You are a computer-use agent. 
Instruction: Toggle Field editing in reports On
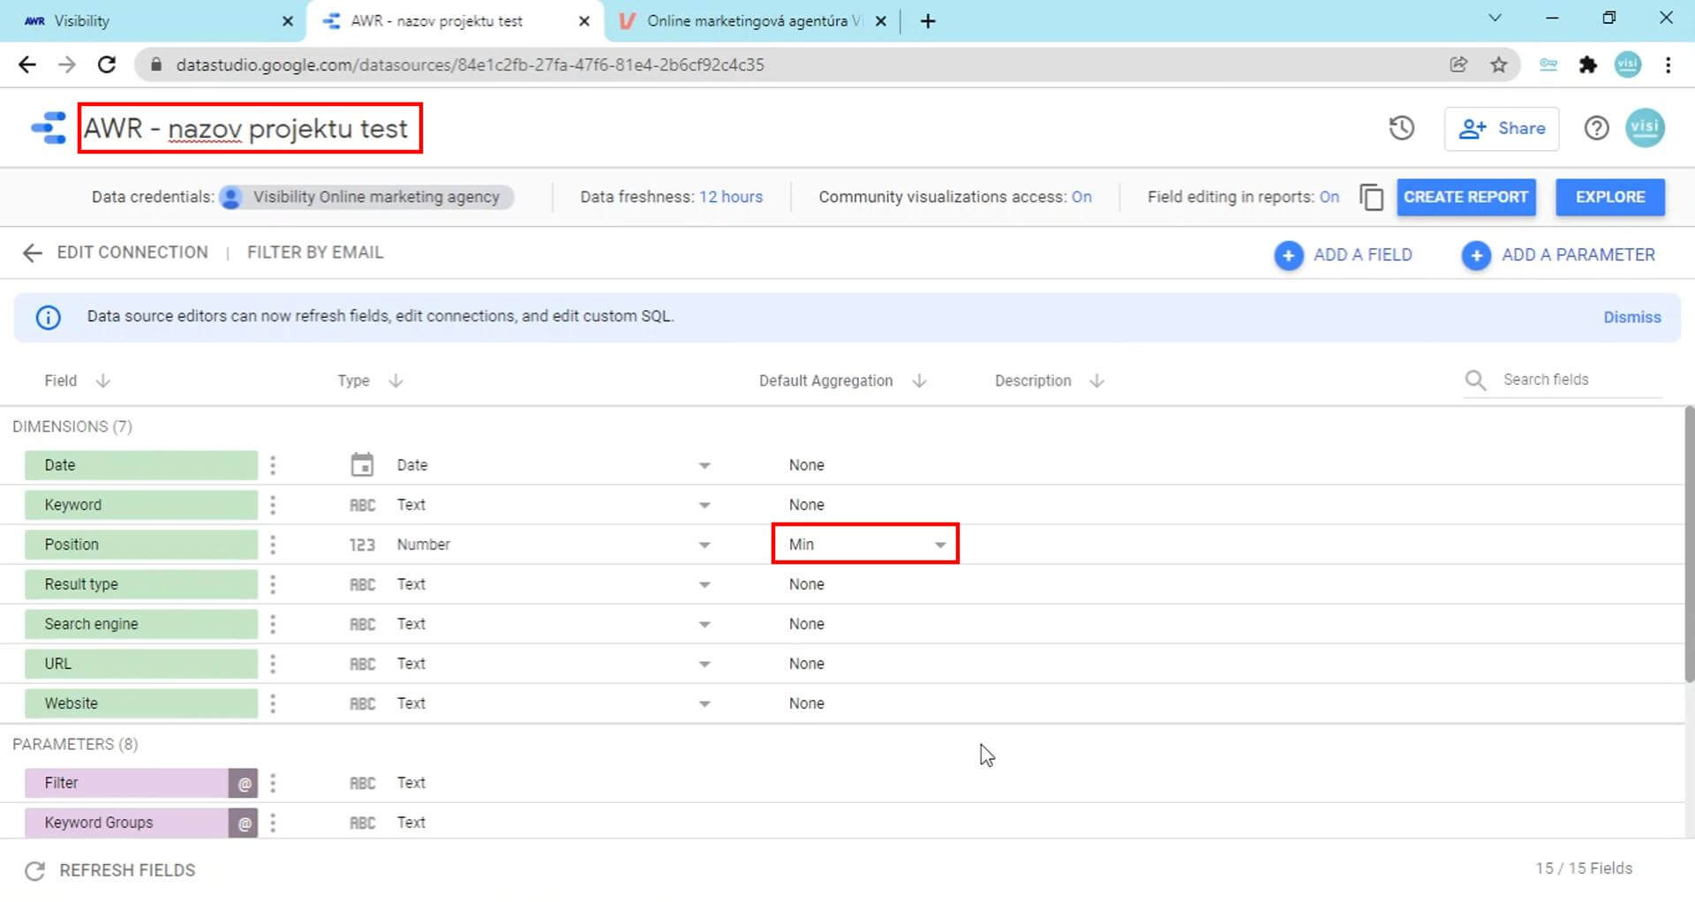pyautogui.click(x=1329, y=197)
